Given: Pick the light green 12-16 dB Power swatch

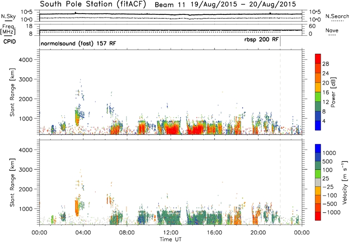Looking at the screenshot, I should pyautogui.click(x=318, y=97).
